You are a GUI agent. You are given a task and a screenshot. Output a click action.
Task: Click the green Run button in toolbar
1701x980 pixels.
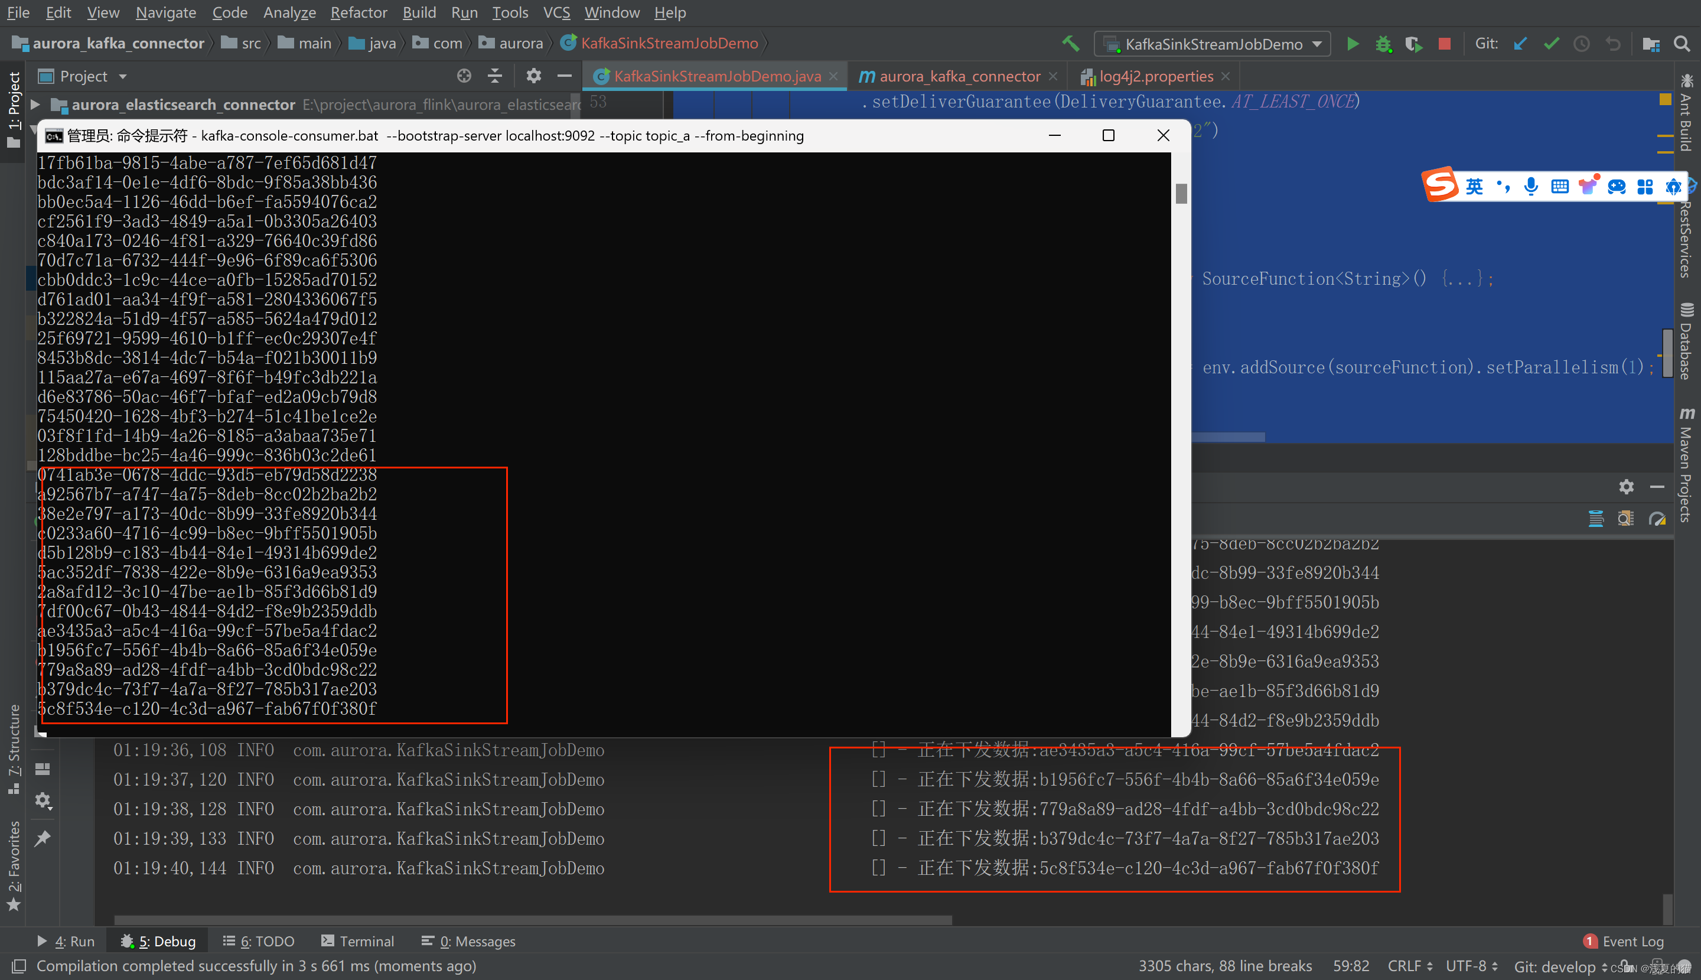pyautogui.click(x=1353, y=44)
